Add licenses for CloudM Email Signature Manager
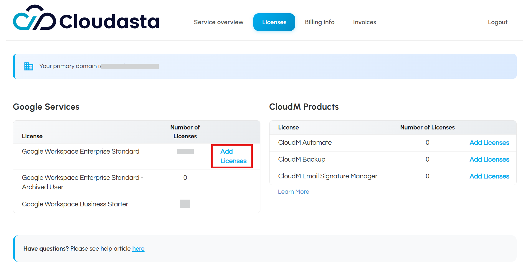The height and width of the screenshot is (268, 532). [489, 176]
